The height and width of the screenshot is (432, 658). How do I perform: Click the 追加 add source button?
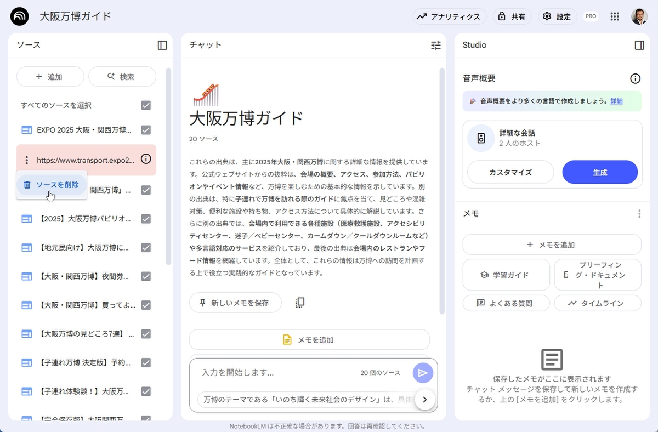[50, 77]
